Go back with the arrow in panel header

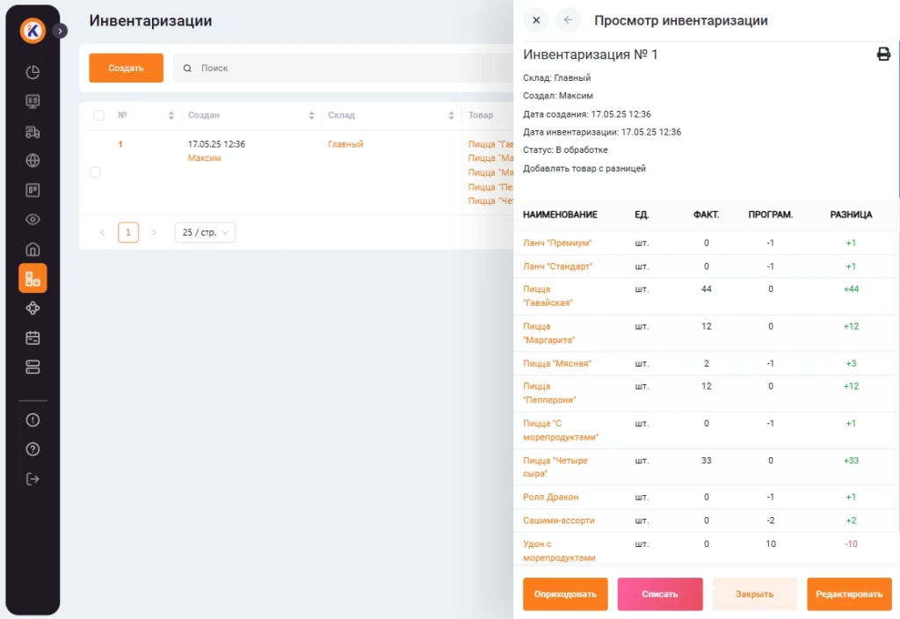(568, 20)
